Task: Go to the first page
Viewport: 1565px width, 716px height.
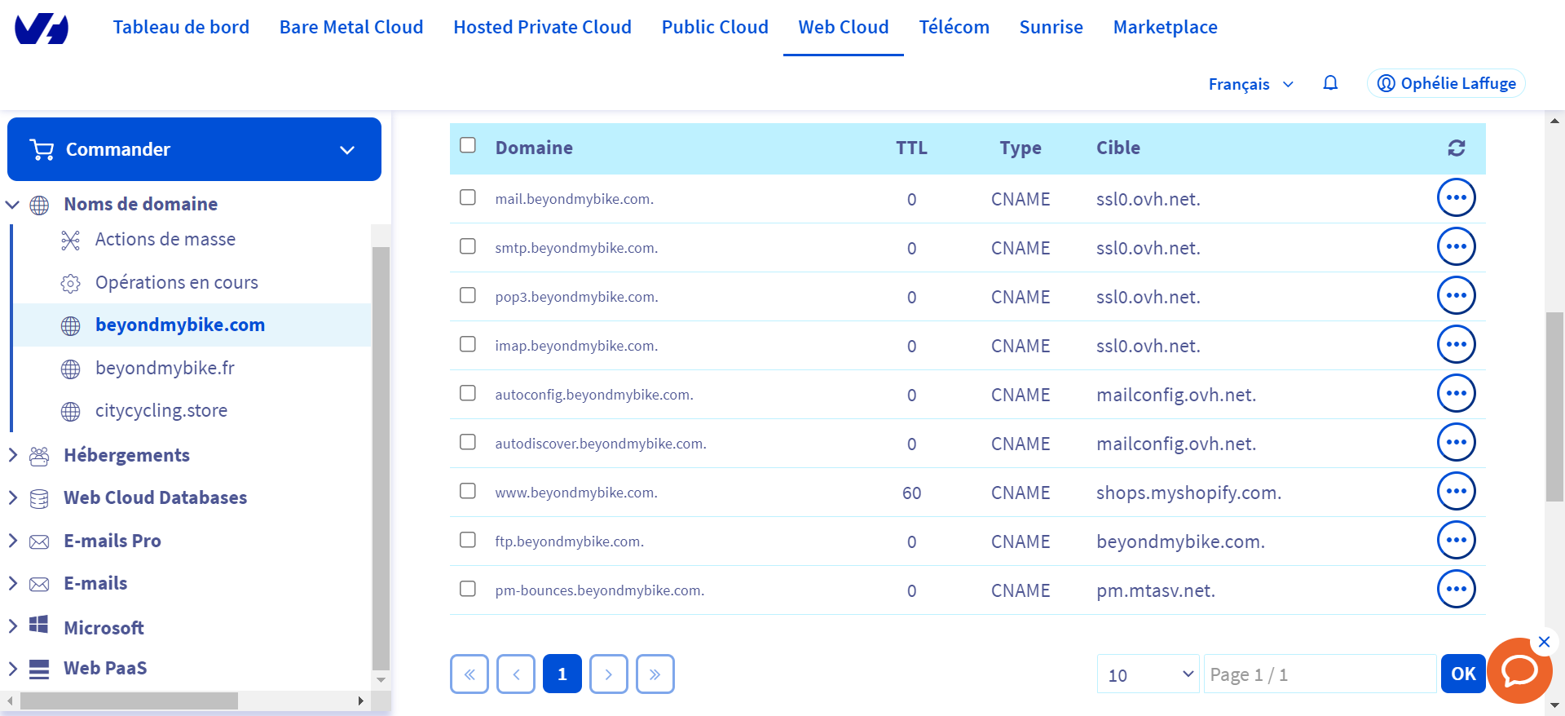Action: [x=469, y=674]
